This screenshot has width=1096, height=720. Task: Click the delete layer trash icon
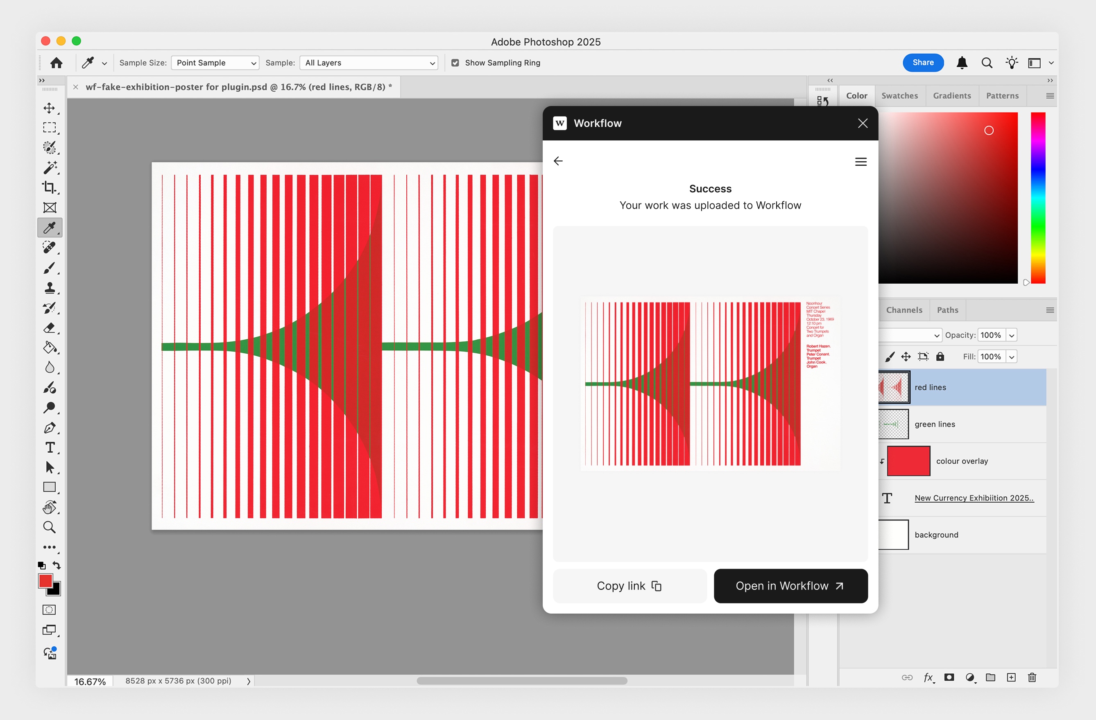coord(1032,677)
